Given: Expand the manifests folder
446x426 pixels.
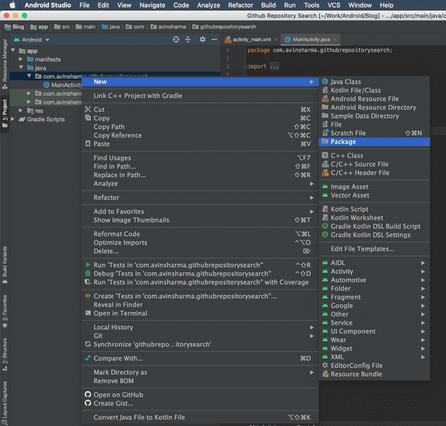Looking at the screenshot, I should [20, 59].
